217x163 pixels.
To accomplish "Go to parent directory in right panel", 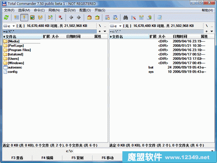I will point(212,26).
